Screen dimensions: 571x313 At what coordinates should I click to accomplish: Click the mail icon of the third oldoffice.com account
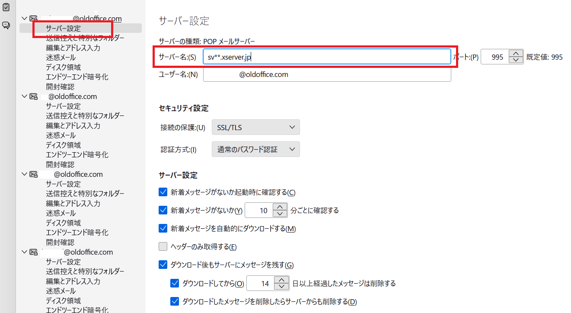[33, 174]
